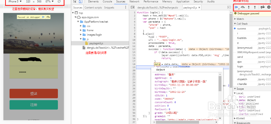
Task: Click the birthday property in object popup
Action: click(170, 92)
